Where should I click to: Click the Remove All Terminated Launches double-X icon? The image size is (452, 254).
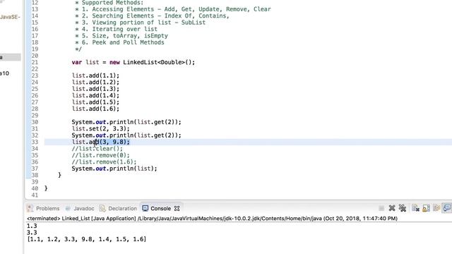(403, 208)
